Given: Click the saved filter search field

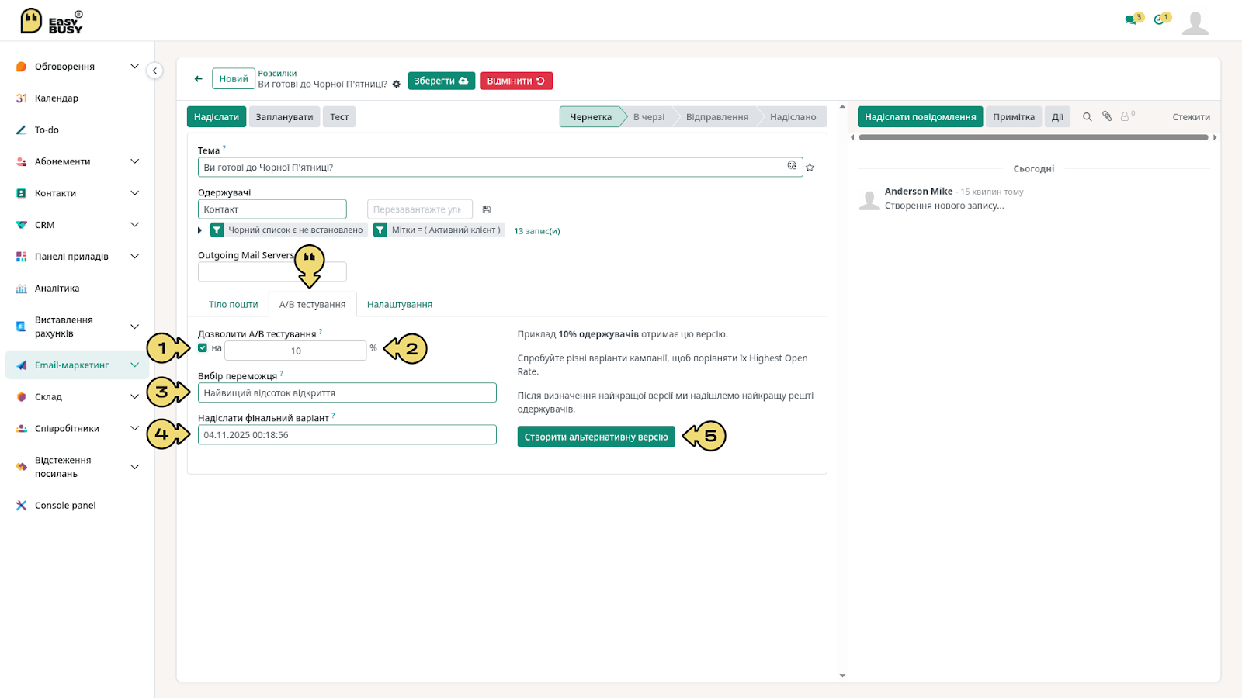Looking at the screenshot, I should coord(419,209).
